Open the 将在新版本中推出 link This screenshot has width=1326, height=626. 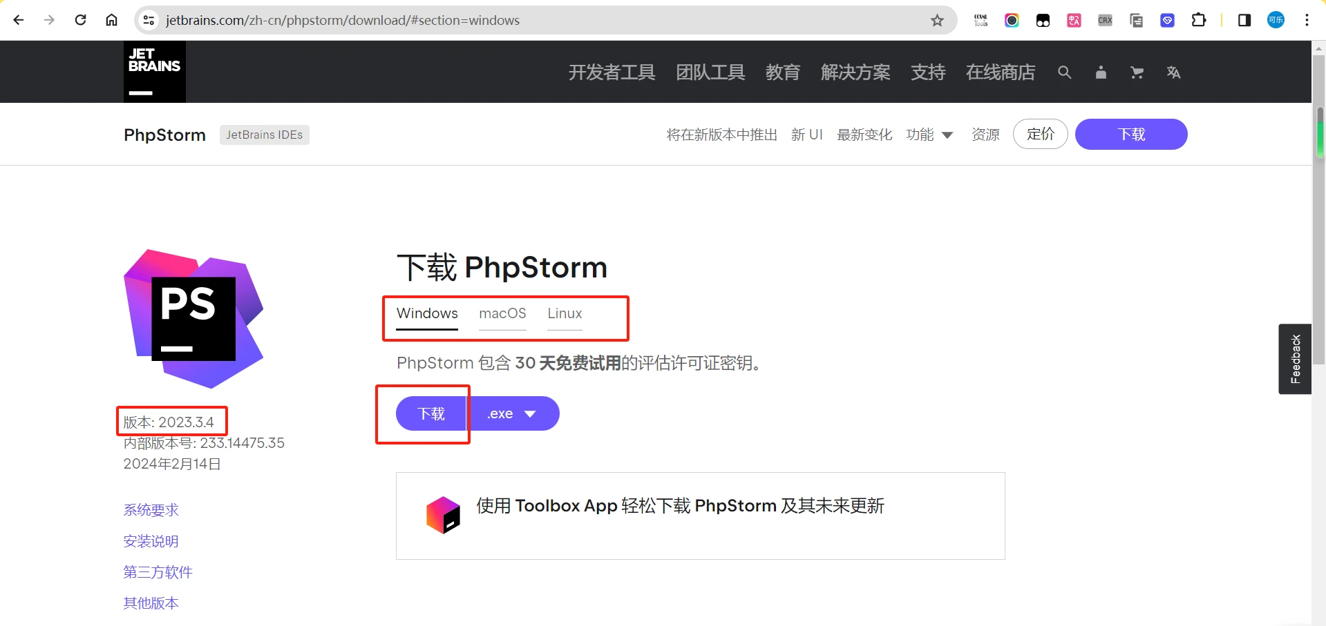pyautogui.click(x=721, y=135)
